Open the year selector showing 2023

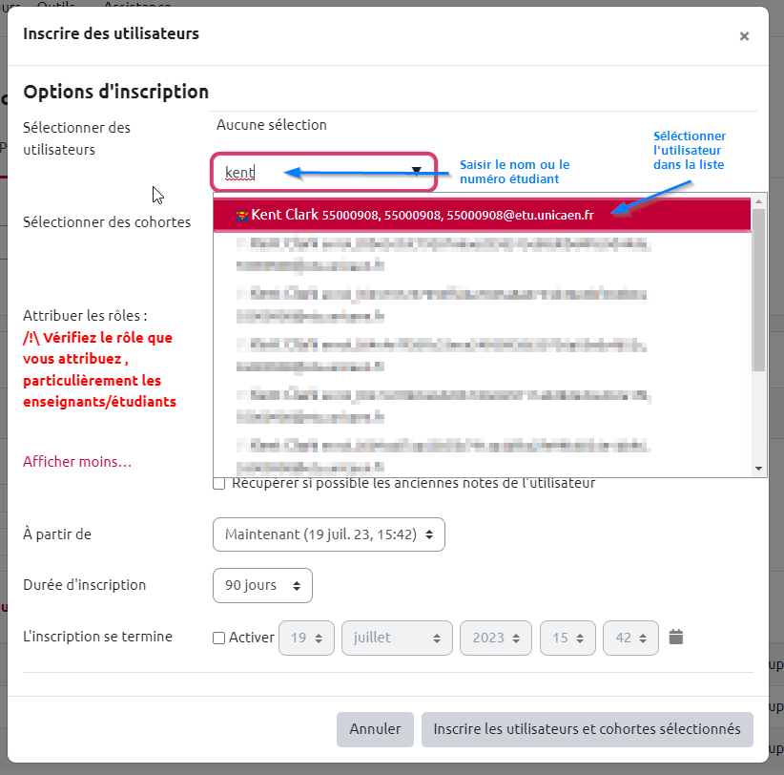click(496, 638)
